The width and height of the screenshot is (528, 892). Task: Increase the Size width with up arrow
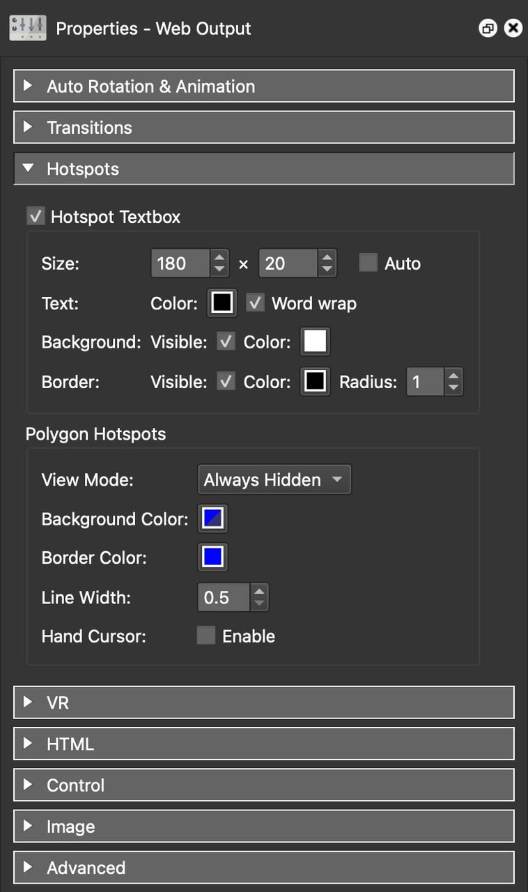pyautogui.click(x=219, y=256)
